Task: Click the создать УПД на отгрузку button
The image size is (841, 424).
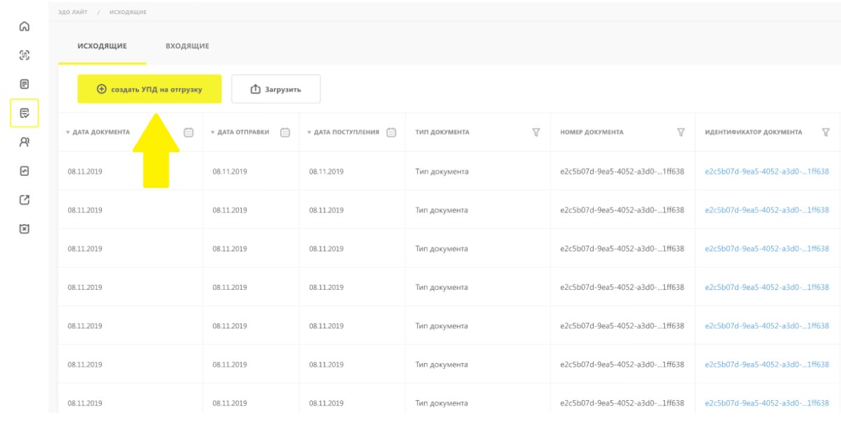Action: click(x=149, y=89)
